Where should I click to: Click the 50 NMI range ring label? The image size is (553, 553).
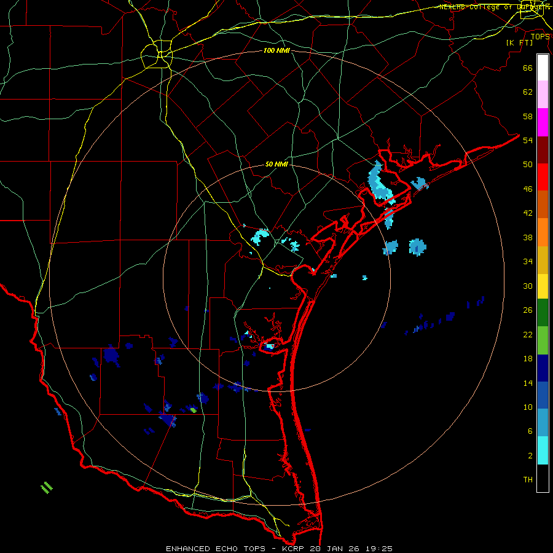[x=276, y=164]
